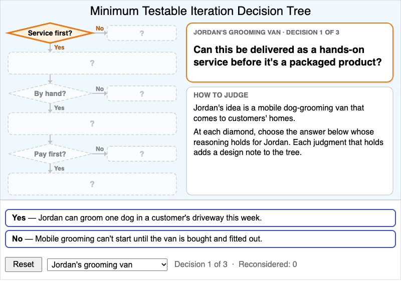401x281 pixels.
Task: Click the 'No' label beside Pay first
Action: click(100, 149)
